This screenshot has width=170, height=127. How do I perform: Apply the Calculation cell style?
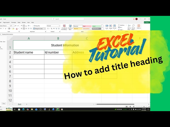pos(87,29)
